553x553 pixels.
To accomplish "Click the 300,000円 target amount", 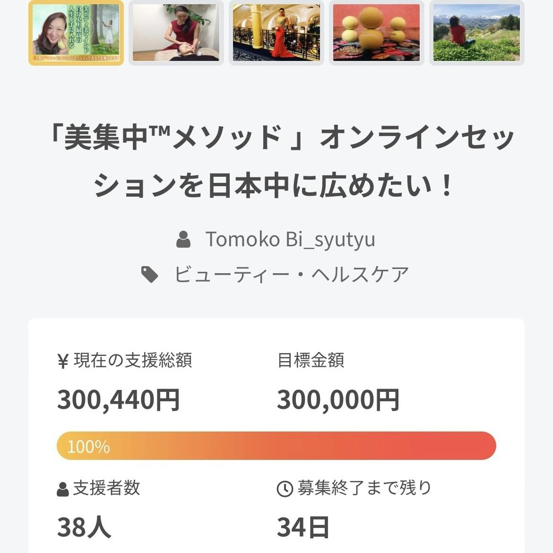I will pos(338,400).
